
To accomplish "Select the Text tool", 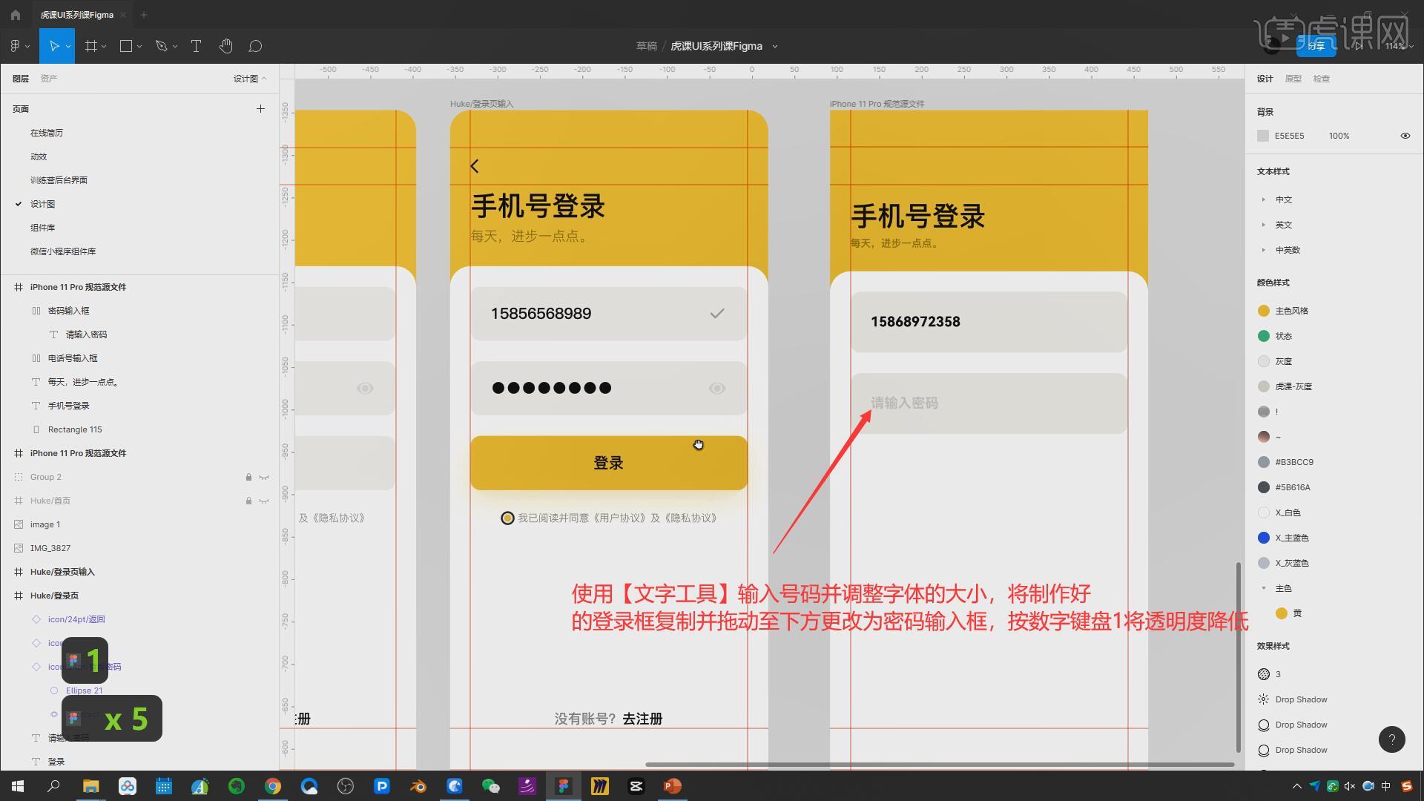I will click(196, 46).
